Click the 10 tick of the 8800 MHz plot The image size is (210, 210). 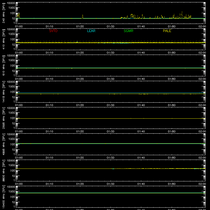pyautogui.click(x=13, y=176)
